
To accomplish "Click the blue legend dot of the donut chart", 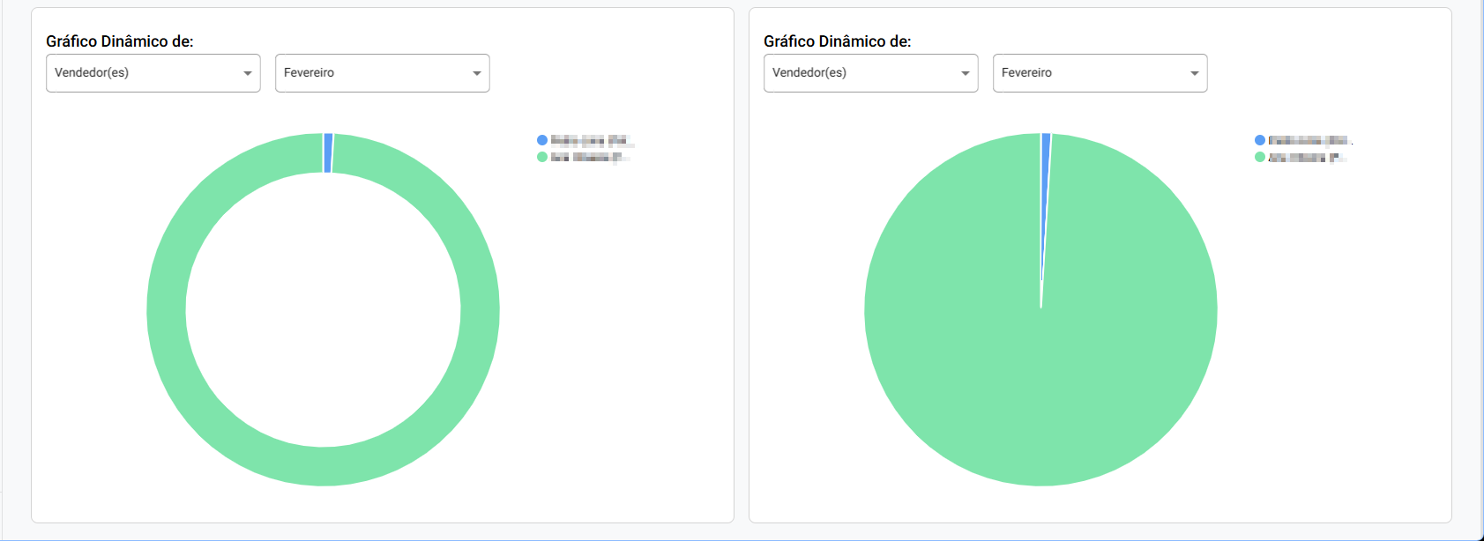I will [542, 140].
